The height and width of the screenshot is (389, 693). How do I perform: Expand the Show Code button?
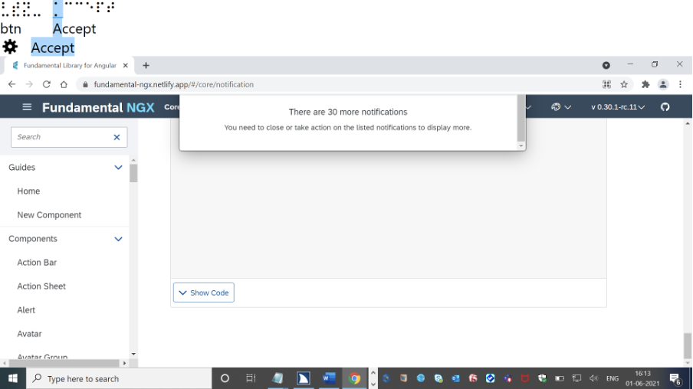coord(204,293)
